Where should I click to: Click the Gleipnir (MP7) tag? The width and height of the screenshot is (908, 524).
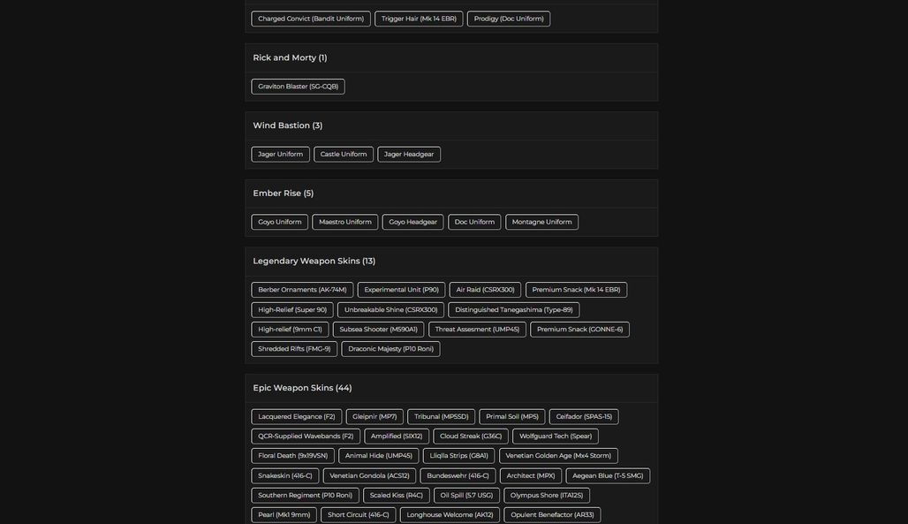pyautogui.click(x=375, y=417)
